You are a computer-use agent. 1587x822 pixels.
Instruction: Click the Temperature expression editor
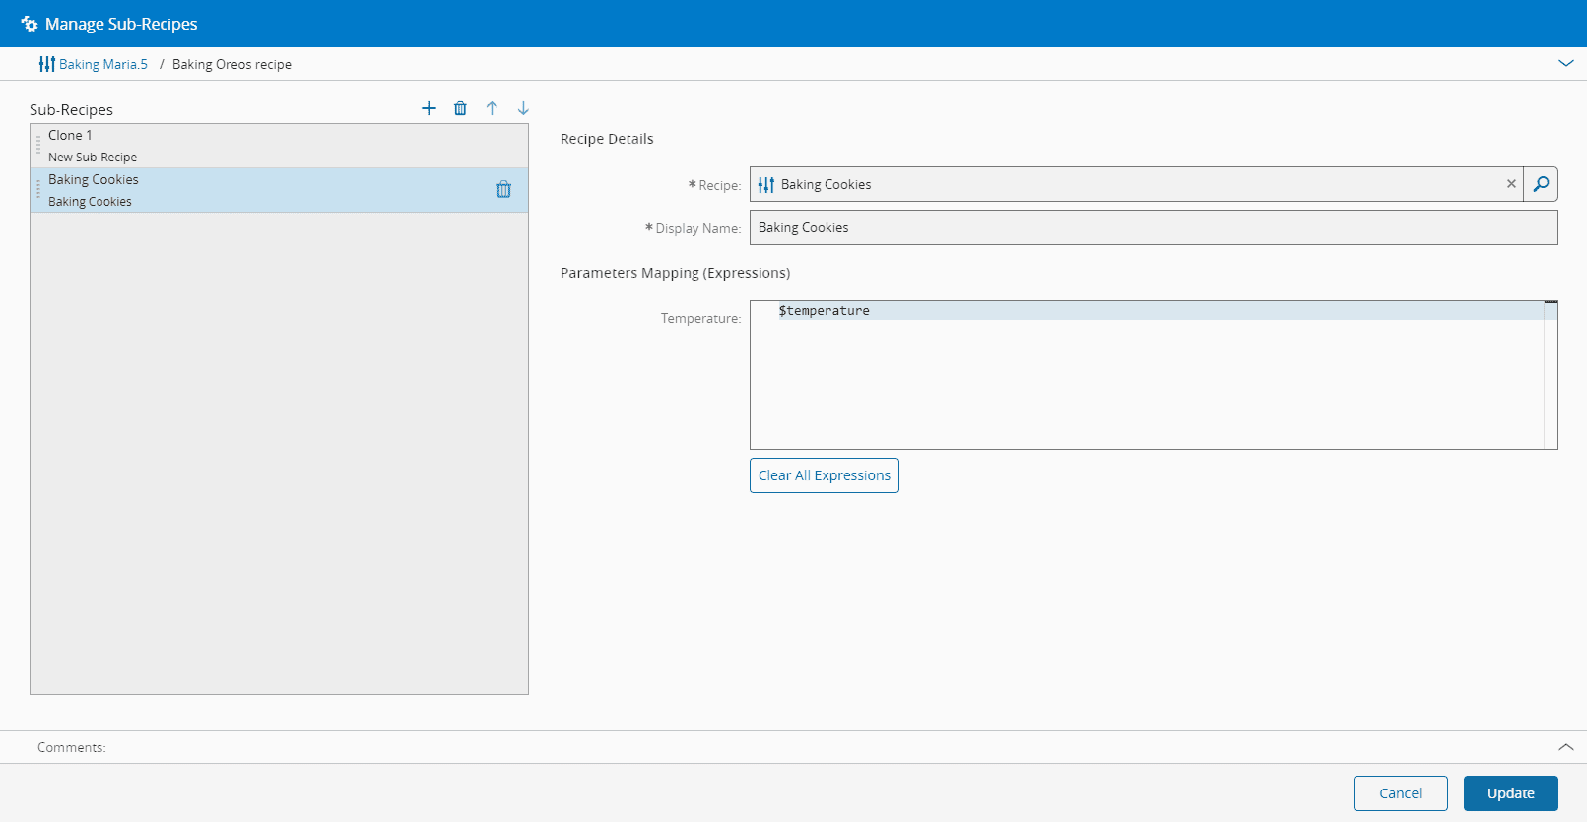pyautogui.click(x=1148, y=375)
